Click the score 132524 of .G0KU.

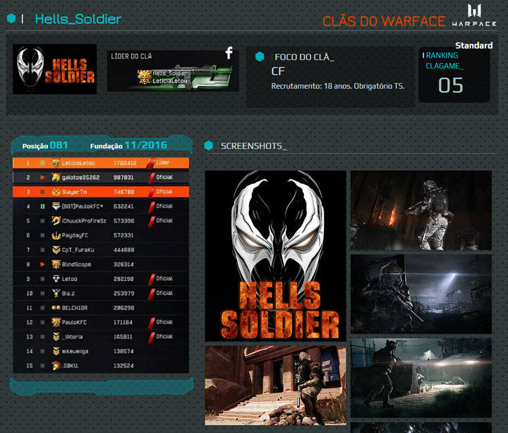(123, 365)
